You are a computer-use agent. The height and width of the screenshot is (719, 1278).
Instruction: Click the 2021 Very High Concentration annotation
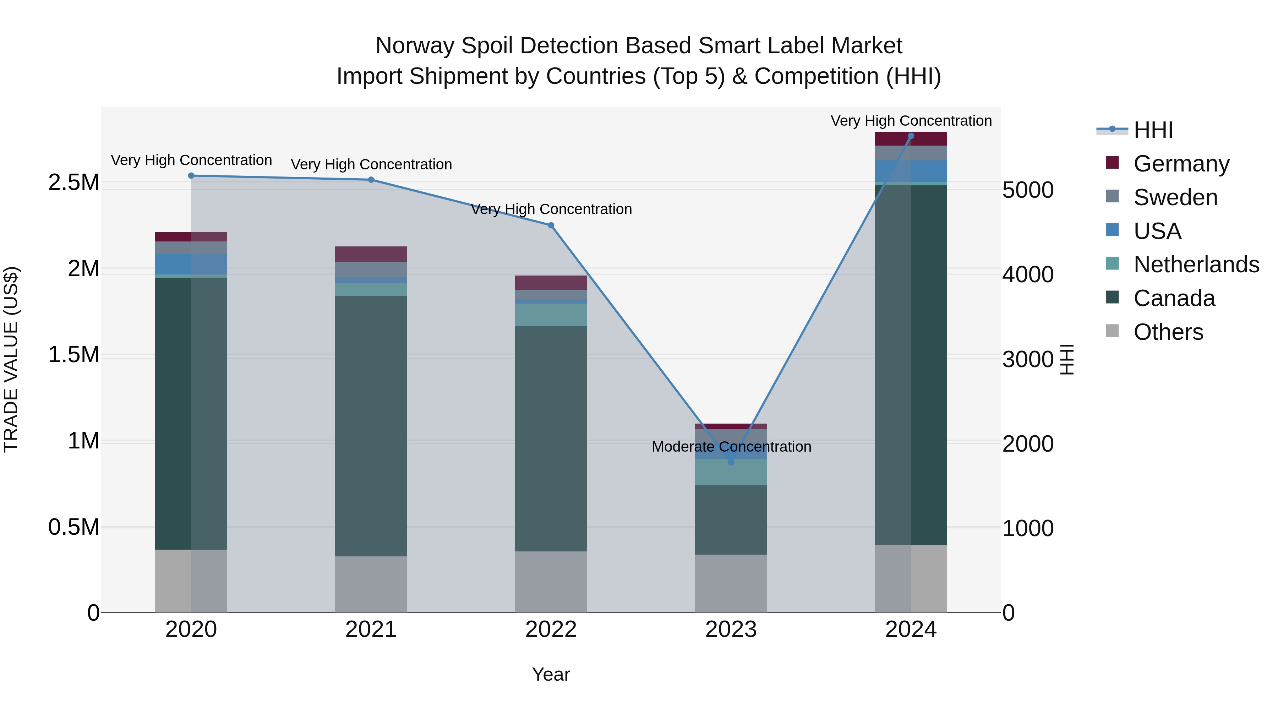click(x=371, y=164)
